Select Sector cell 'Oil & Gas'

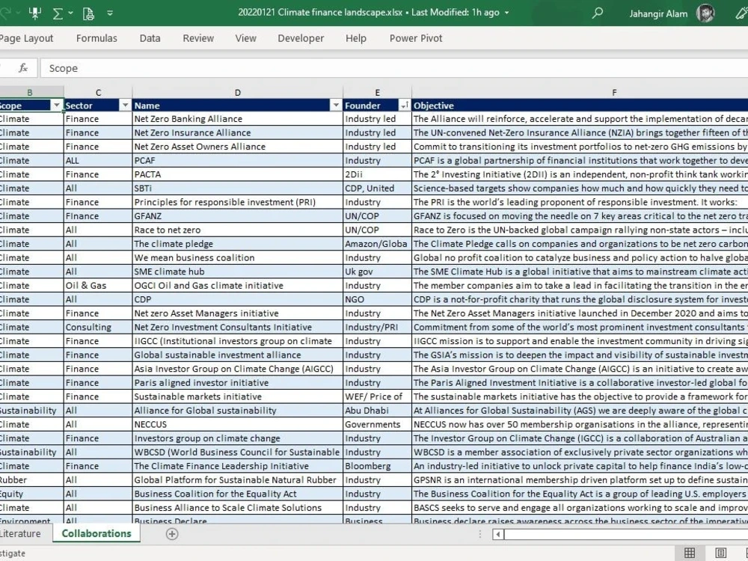click(98, 285)
